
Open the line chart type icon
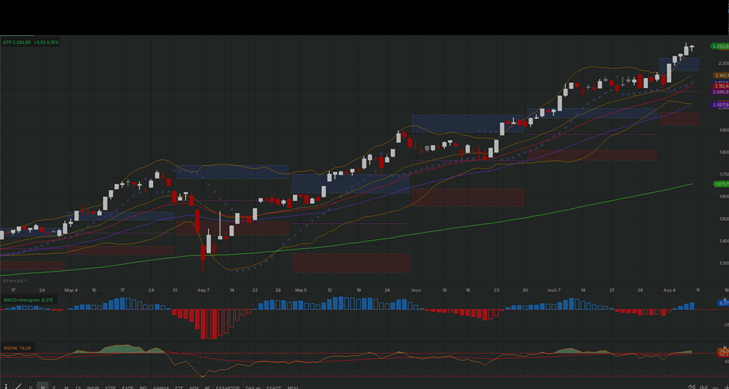(692, 386)
